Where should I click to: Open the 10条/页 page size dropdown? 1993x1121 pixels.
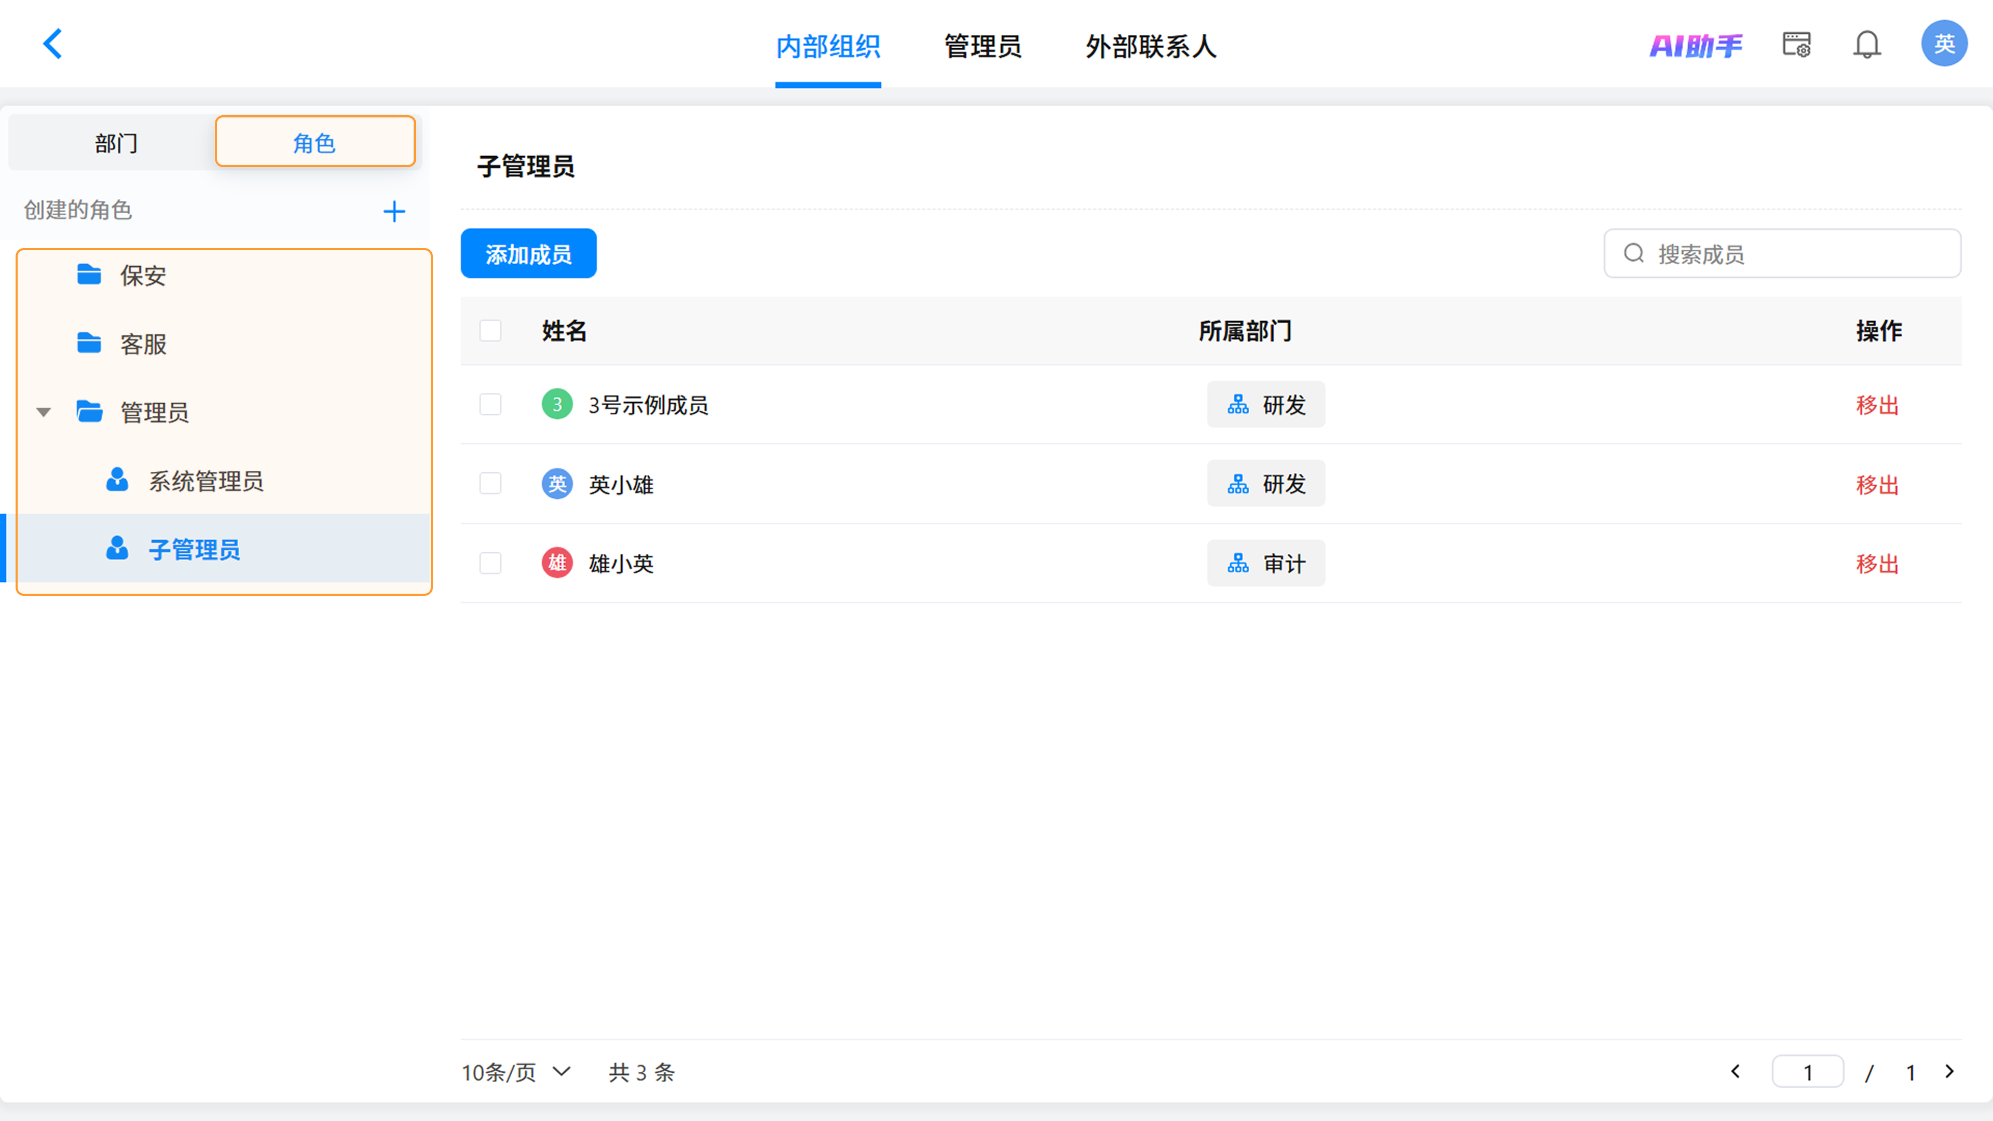[x=516, y=1072]
